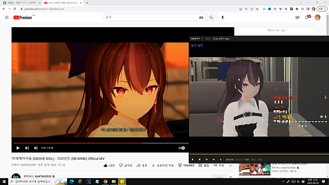This screenshot has width=329, height=185.
Task: Click 채팅 다시보기 표시 chat replay button
Action: tap(276, 30)
